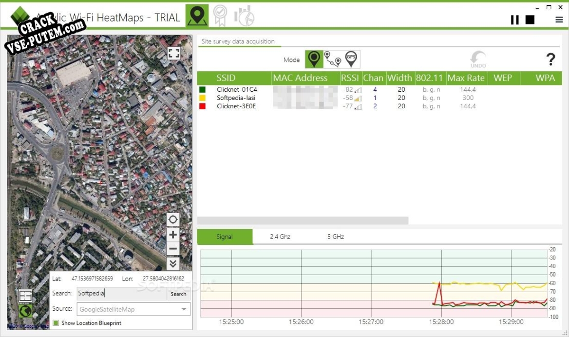The width and height of the screenshot is (569, 337).
Task: Stop the survey acquisition
Action: [x=530, y=20]
